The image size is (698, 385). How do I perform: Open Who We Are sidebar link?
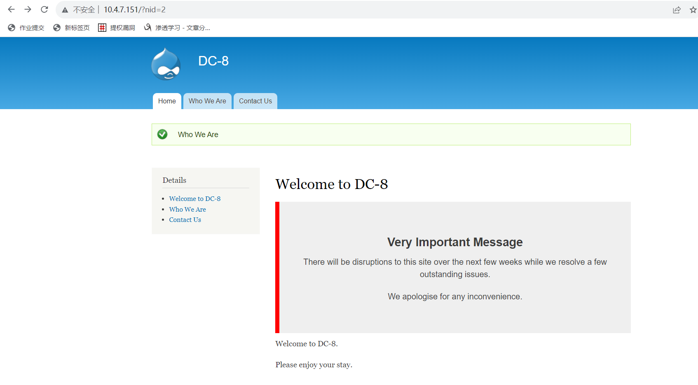click(187, 209)
